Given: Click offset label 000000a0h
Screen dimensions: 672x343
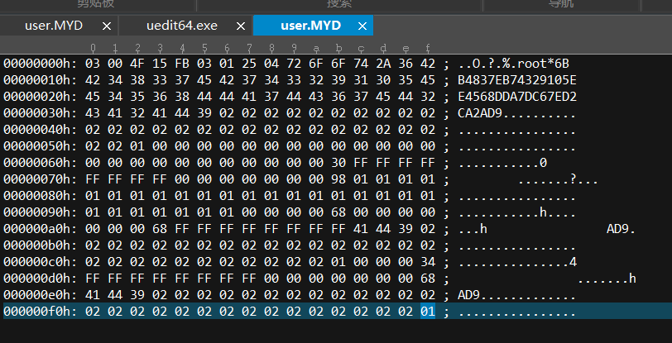Looking at the screenshot, I should click(41, 229).
